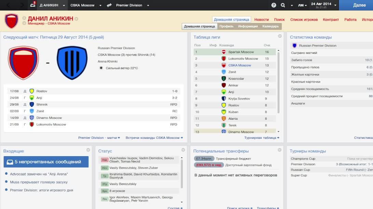Click the Amkar crest in league table
This screenshot has width=373, height=209.
coord(224,85)
